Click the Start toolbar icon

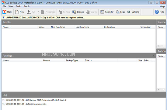click(4, 12)
